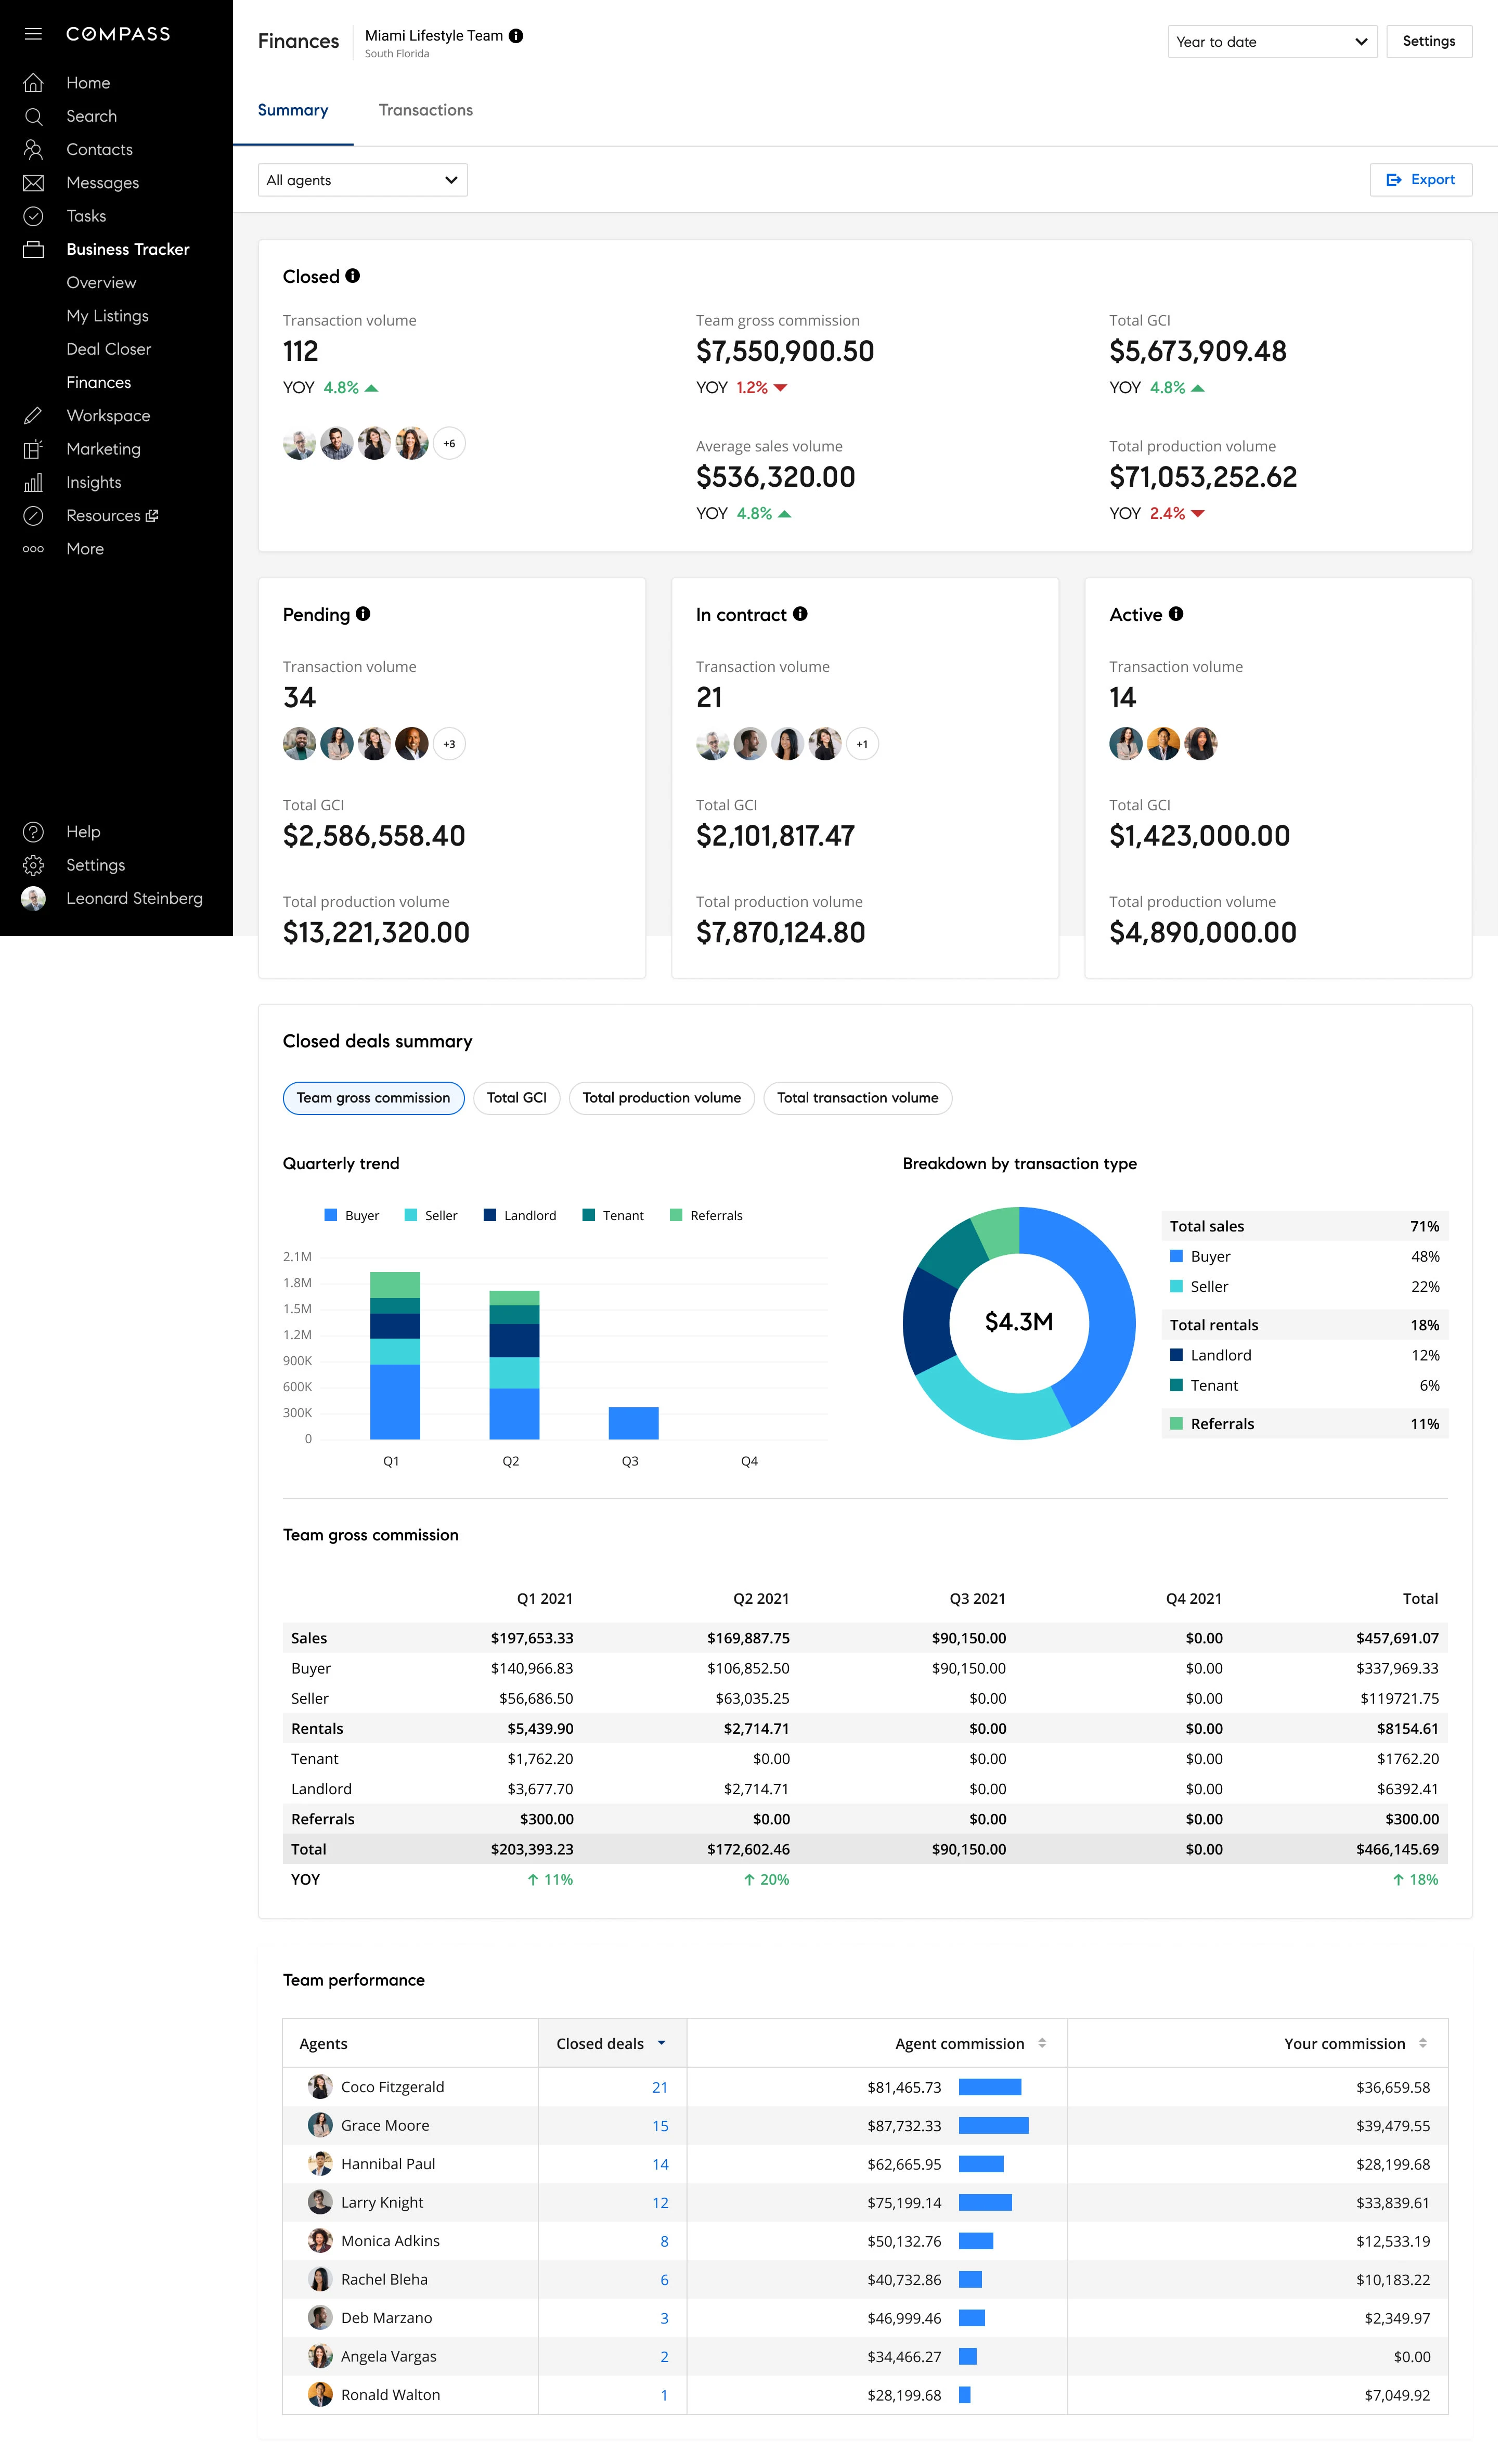
Task: Switch to the Transactions tab
Action: (425, 110)
